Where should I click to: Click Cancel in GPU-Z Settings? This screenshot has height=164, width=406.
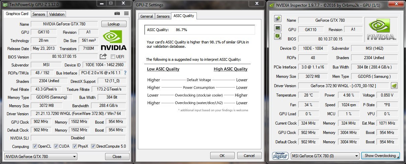[x=249, y=156]
